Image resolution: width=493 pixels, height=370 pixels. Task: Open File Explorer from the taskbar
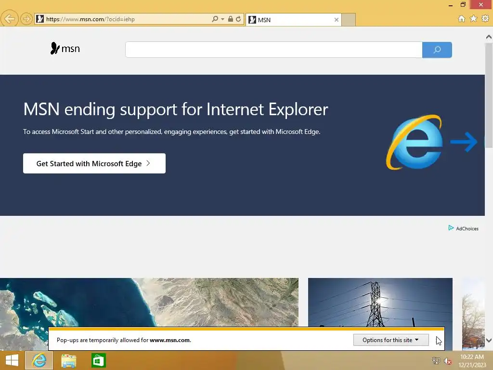click(x=68, y=360)
